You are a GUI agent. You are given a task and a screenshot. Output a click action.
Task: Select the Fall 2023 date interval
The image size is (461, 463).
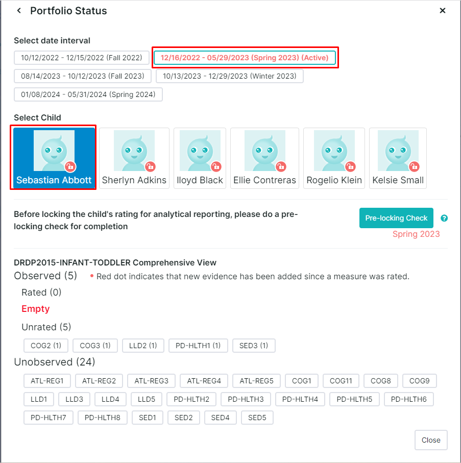(83, 76)
